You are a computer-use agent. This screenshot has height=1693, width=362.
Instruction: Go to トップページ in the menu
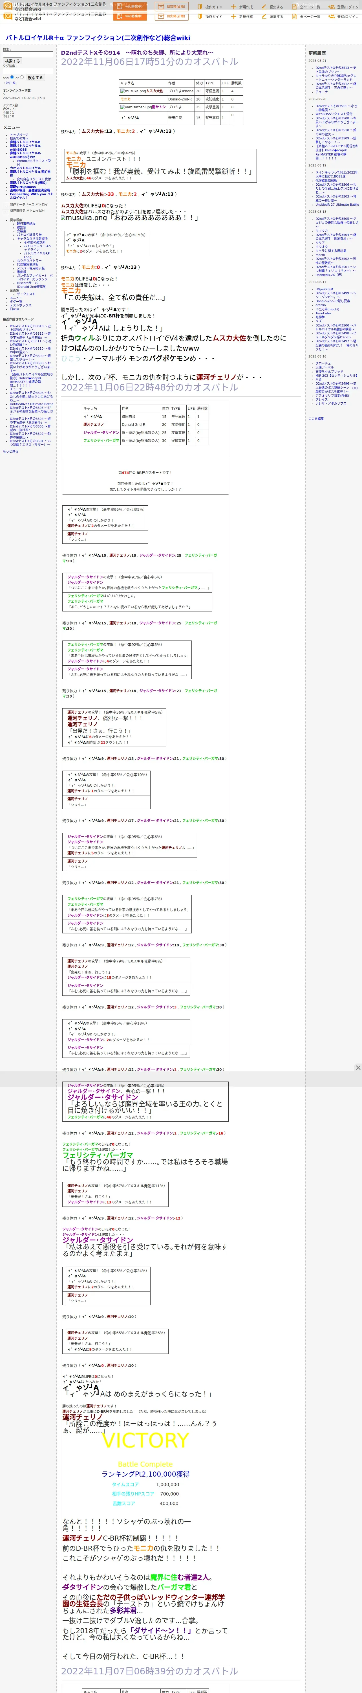(x=19, y=135)
